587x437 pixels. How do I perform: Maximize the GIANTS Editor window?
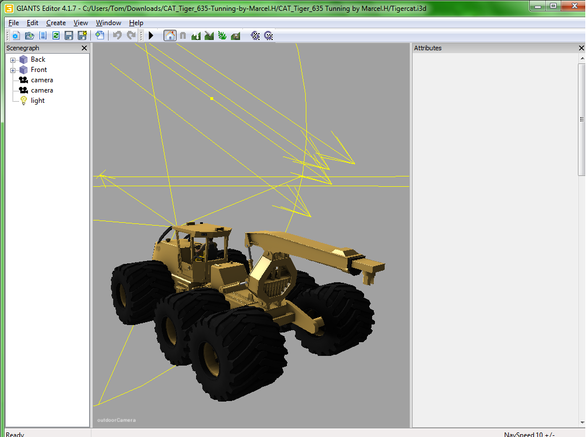coord(553,6)
